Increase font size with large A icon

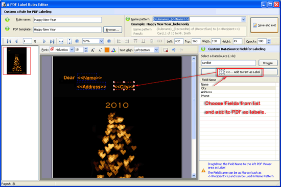[x=92, y=50]
